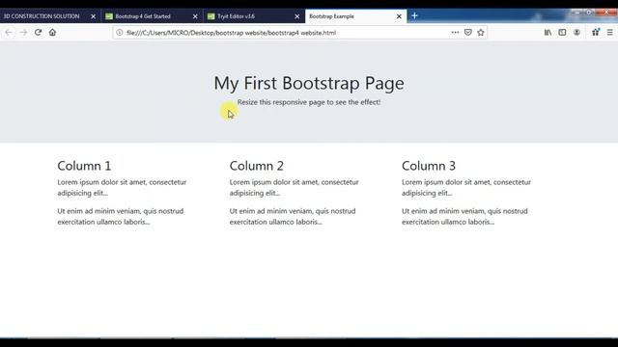Close the Tryit Editor tab
Viewport: 618px width, 347px height.
click(297, 16)
